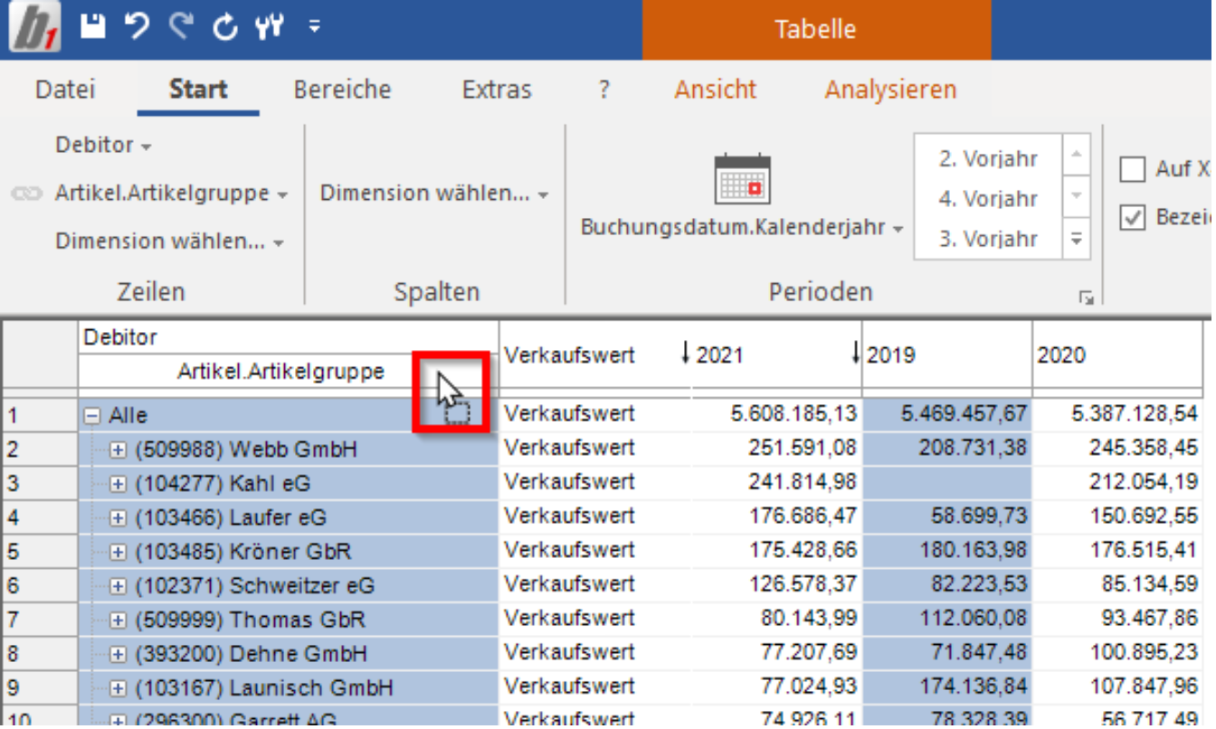Screen dimensions: 1216x729
Task: Open the quick access toolbar customize arrow
Action: tap(314, 26)
